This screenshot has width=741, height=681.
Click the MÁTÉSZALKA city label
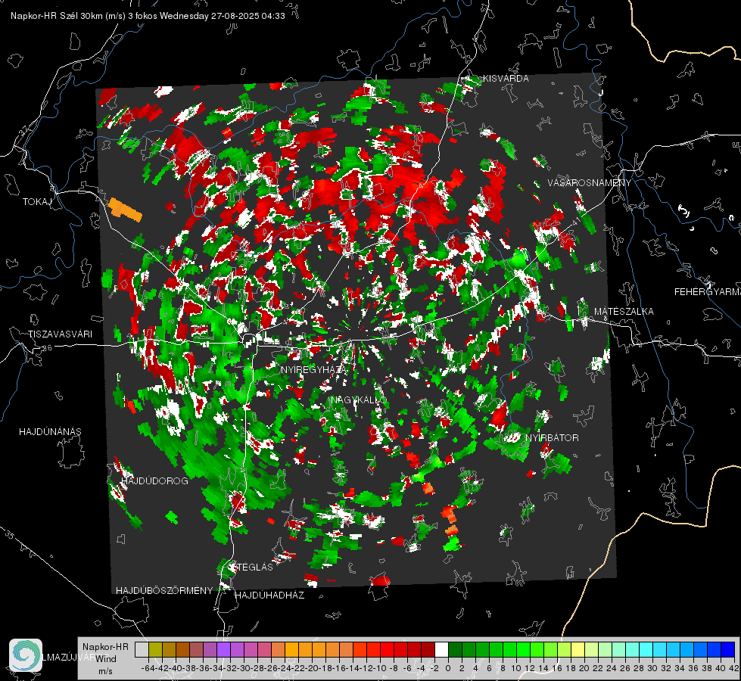(x=624, y=312)
